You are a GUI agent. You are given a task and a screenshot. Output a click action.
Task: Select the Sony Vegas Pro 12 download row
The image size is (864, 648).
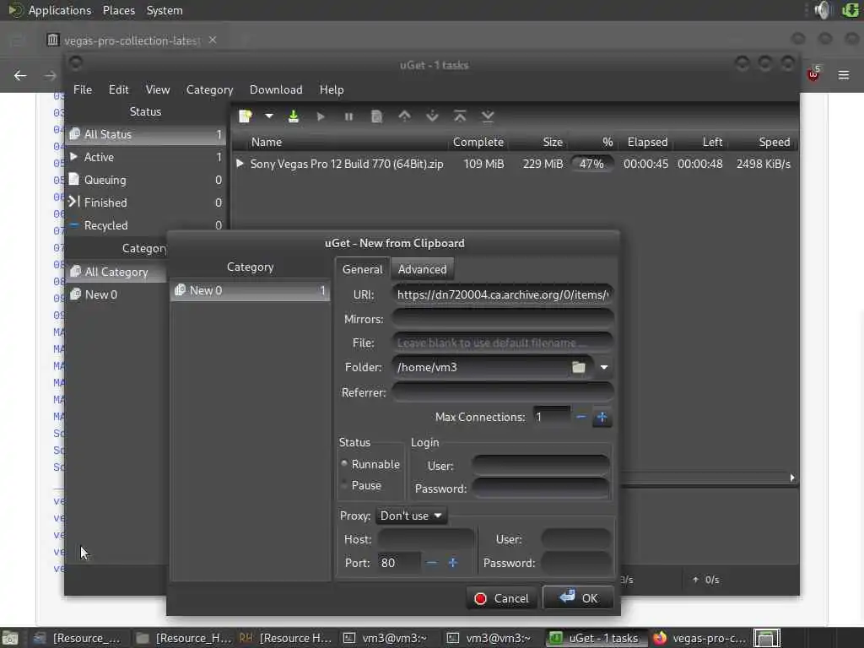coord(514,164)
